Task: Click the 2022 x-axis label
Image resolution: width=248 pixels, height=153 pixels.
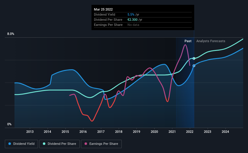Action: 190,132
